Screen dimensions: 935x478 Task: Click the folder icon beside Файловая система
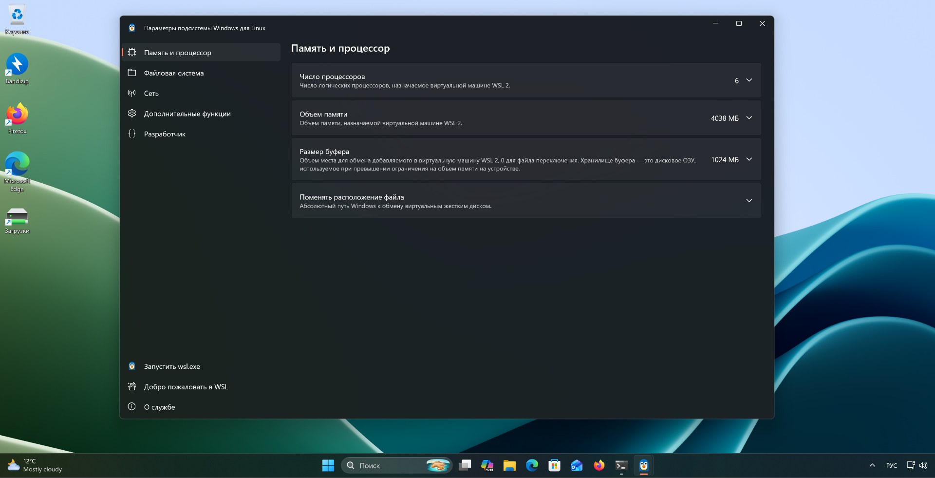pos(131,73)
